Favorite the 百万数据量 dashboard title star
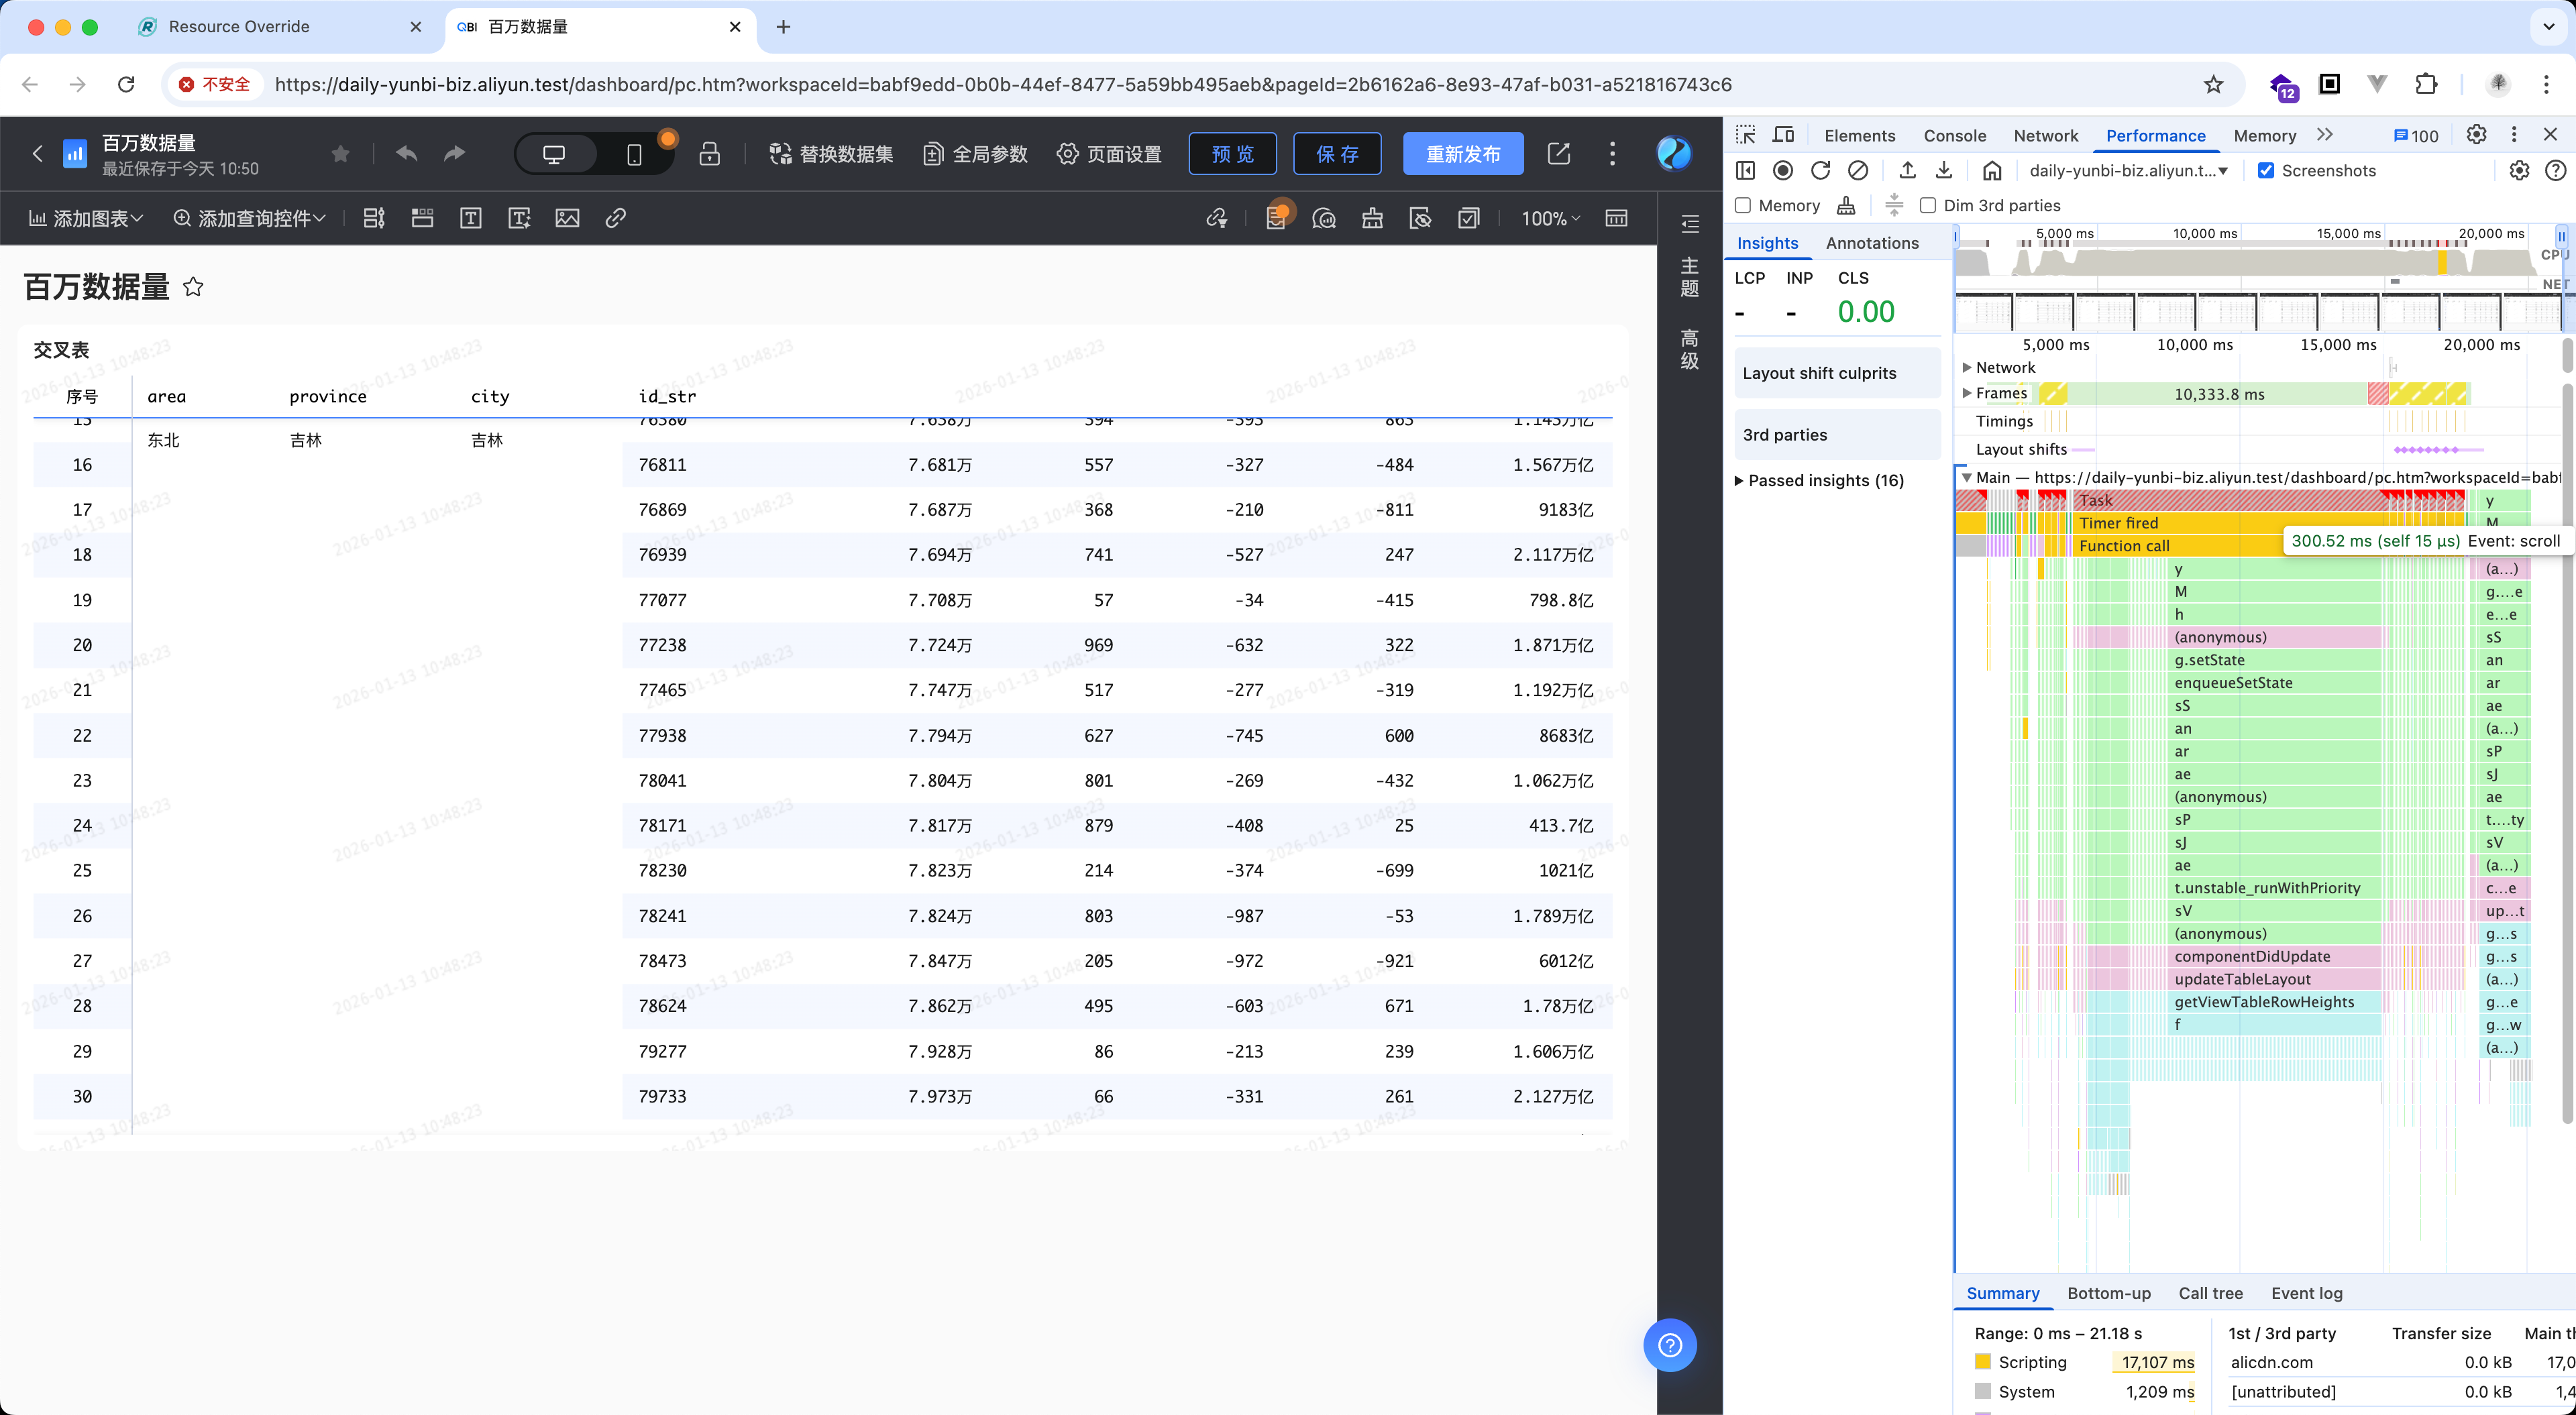2576x1415 pixels. 193,288
